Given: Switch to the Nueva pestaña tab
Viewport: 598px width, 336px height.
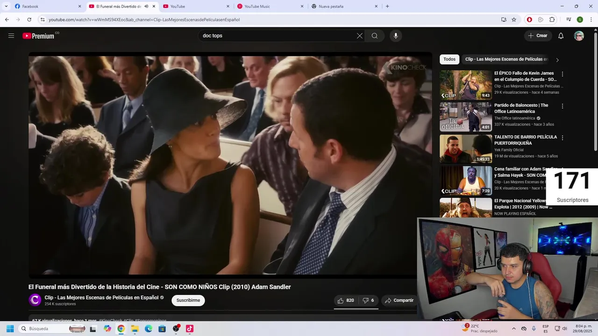Looking at the screenshot, I should 344,7.
